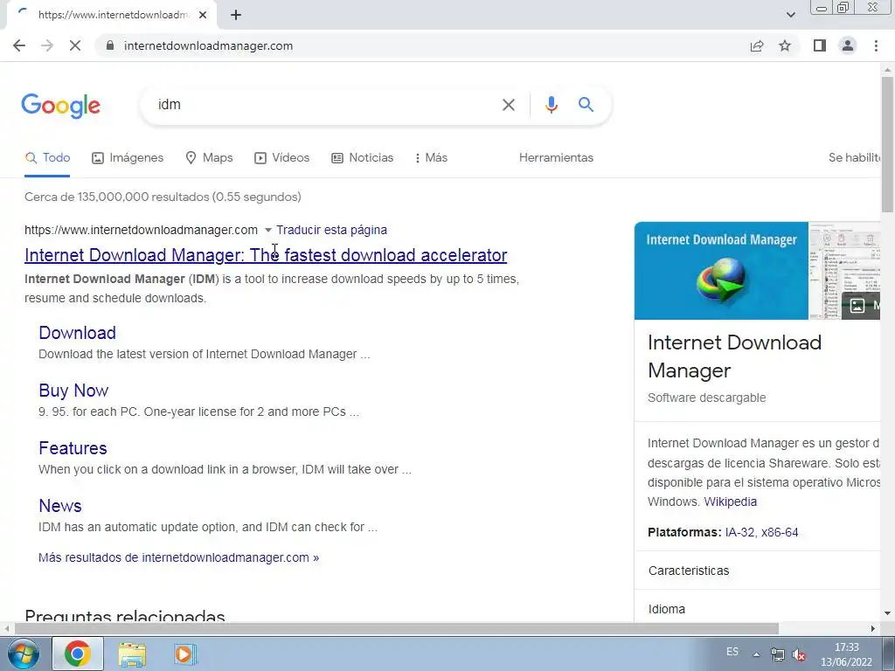Expand the Más menu
Screen dimensions: 895x671
431,158
